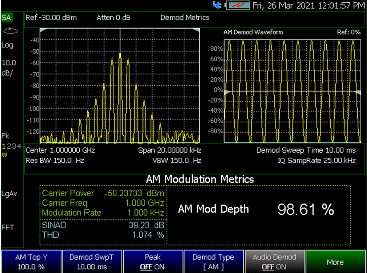Image resolution: width=367 pixels, height=273 pixels.
Task: Click the -120 spectrum Y-axis label
Action: pos(33,132)
